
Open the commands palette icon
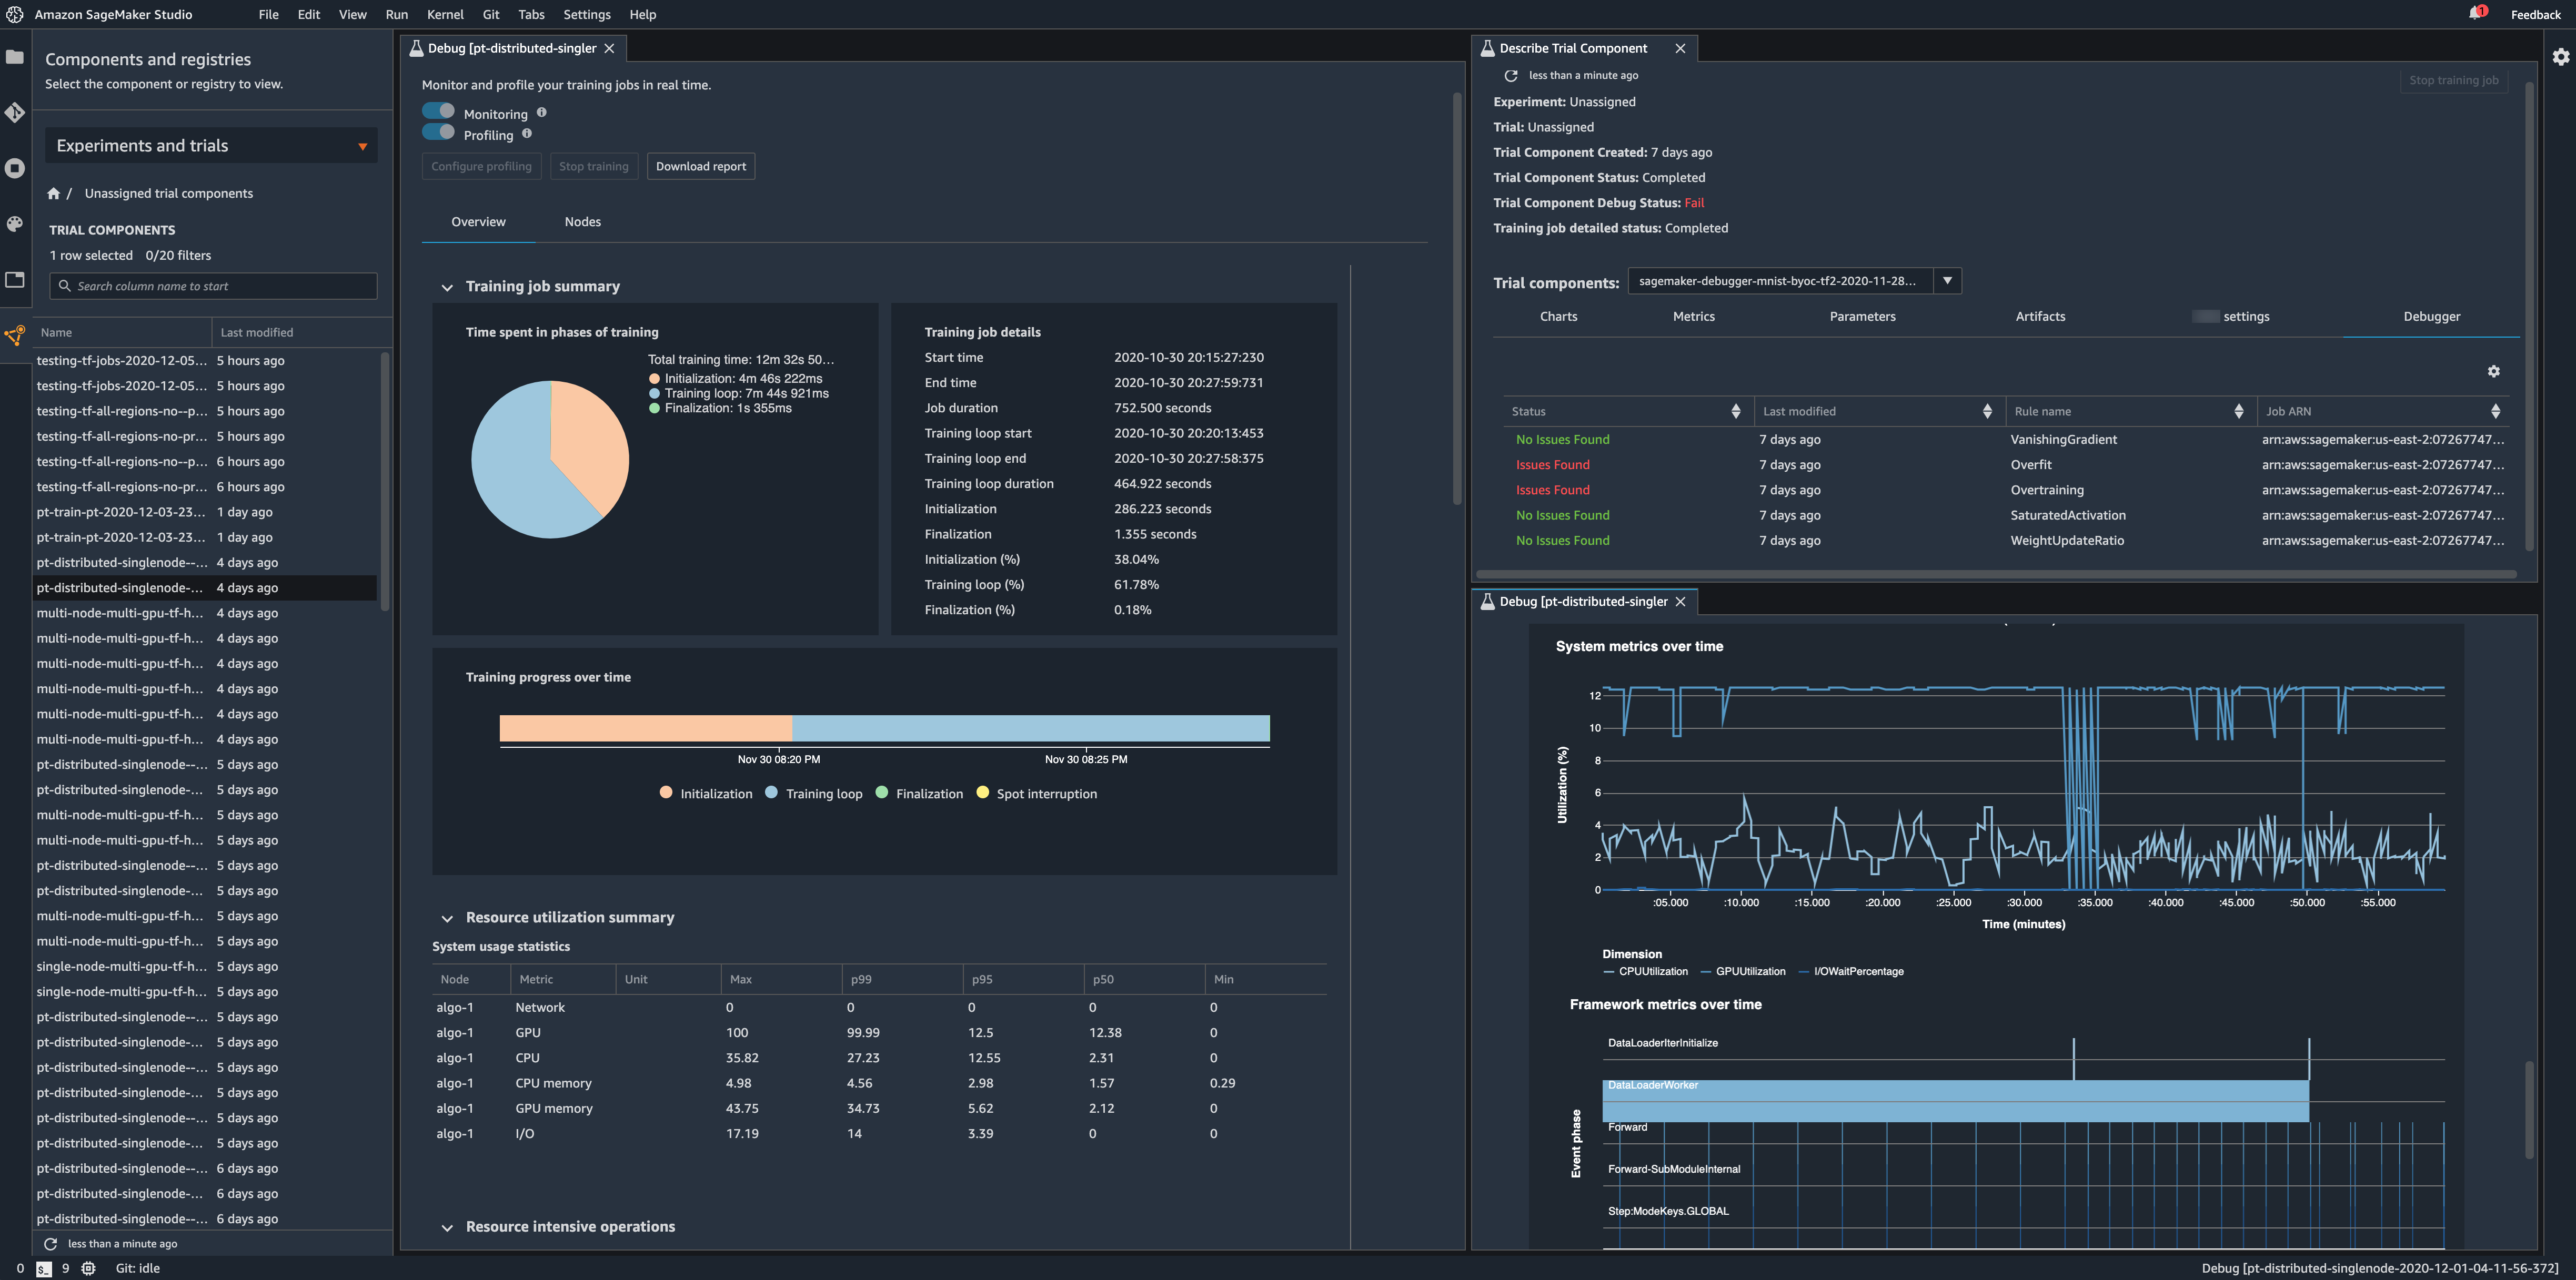15,224
